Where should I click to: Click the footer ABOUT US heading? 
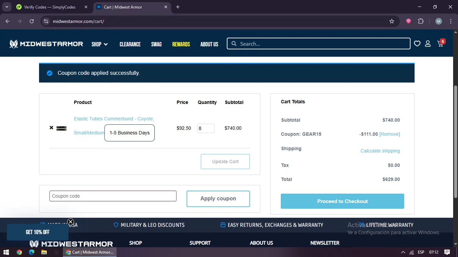(x=261, y=243)
